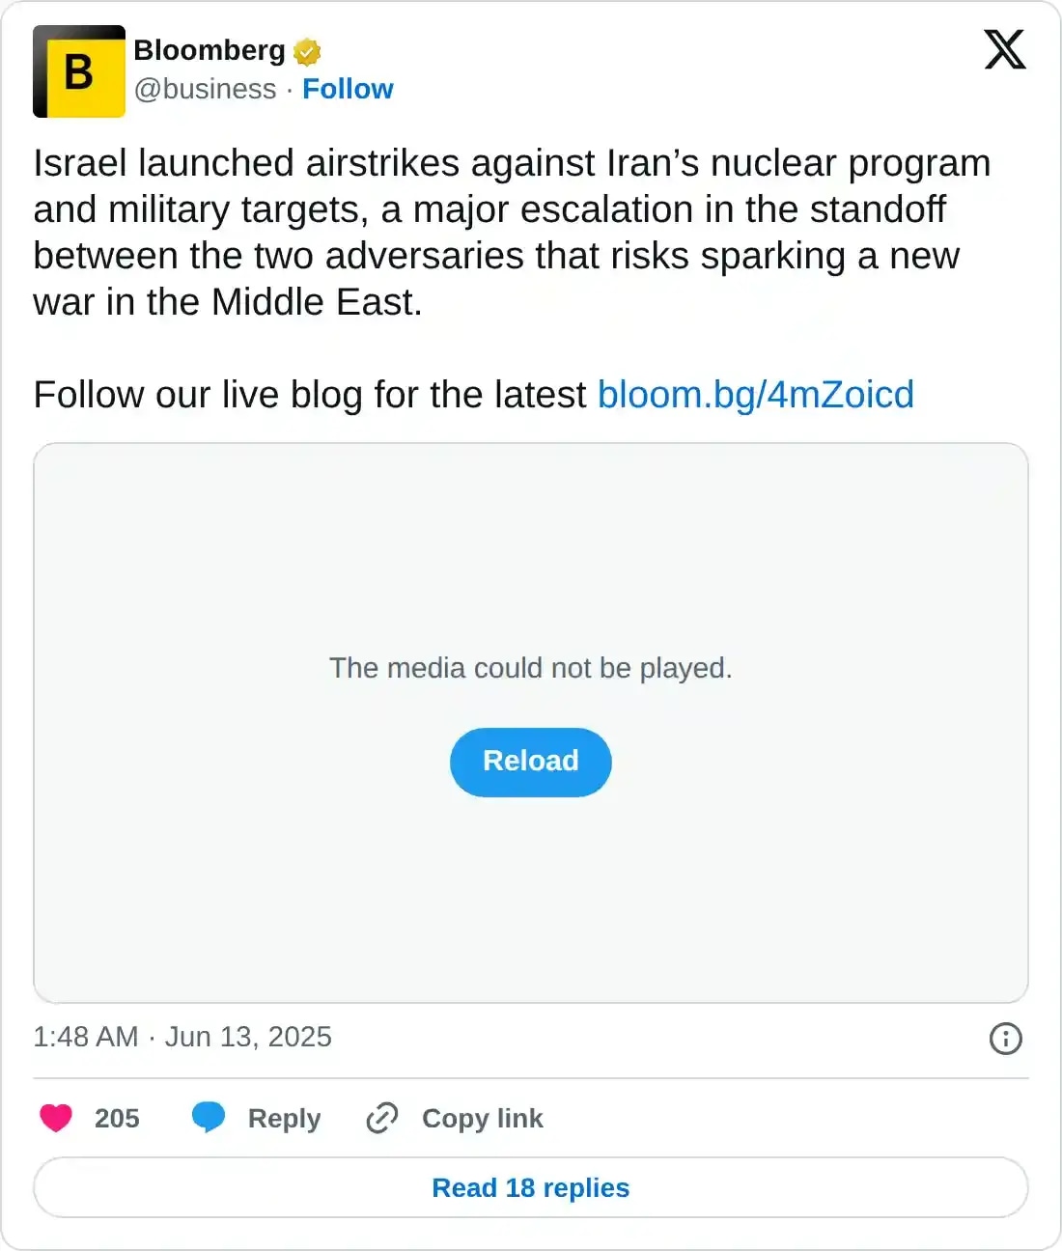Open X homepage via the X logo
Screen dimensions: 1062x1251
click(x=1004, y=50)
